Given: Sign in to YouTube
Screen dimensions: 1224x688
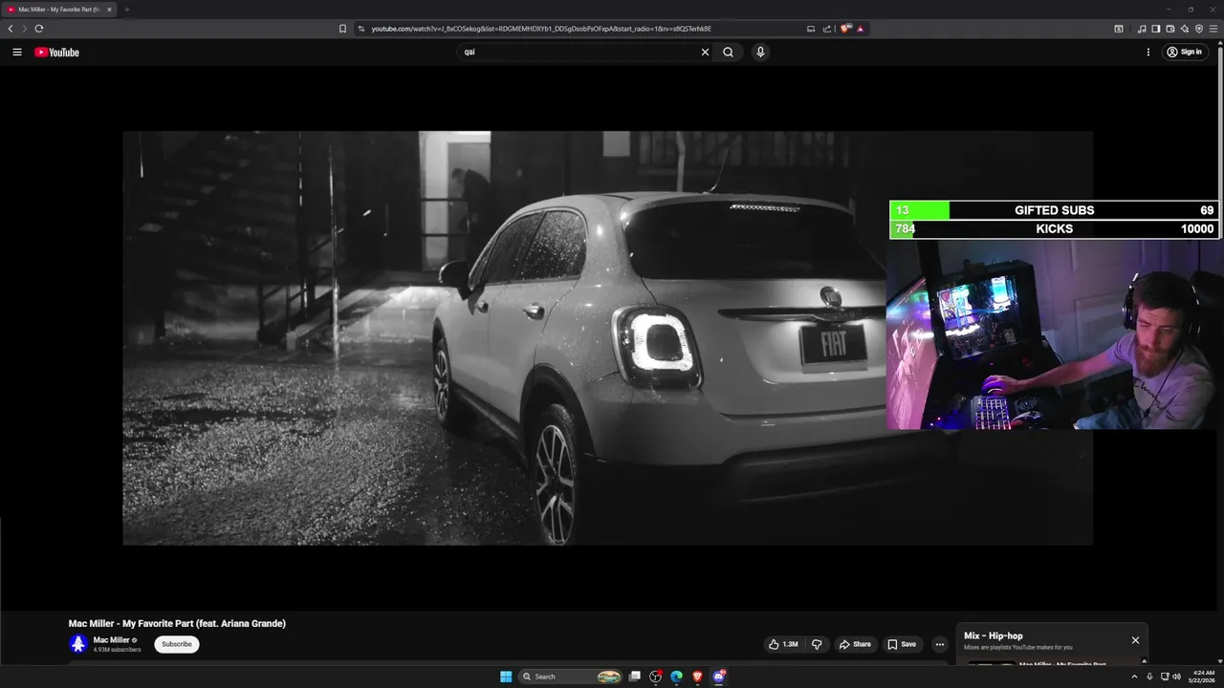Looking at the screenshot, I should pyautogui.click(x=1184, y=53).
